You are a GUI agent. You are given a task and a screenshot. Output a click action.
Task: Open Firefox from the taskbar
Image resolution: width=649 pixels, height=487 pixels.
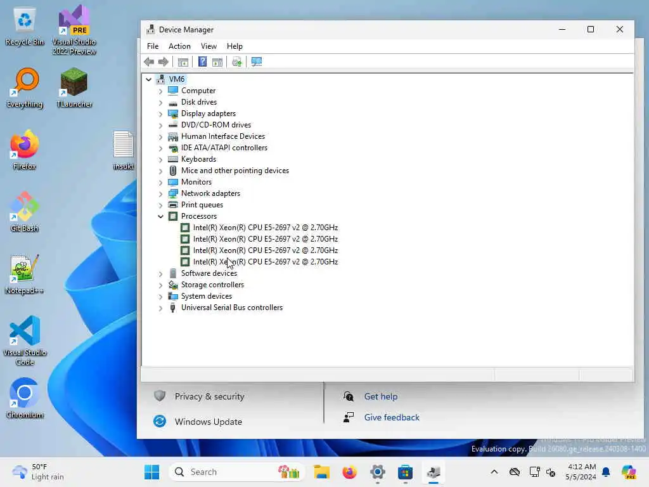pyautogui.click(x=349, y=472)
